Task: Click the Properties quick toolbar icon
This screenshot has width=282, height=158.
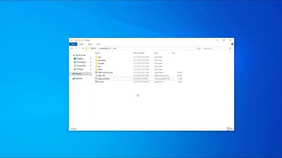Action: tap(76, 40)
